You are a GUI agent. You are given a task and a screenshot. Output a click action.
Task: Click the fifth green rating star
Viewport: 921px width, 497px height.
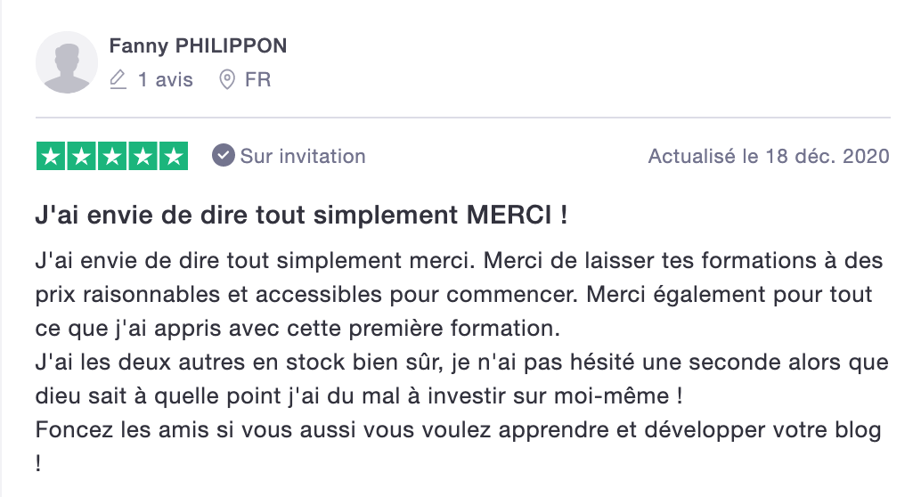pos(173,156)
